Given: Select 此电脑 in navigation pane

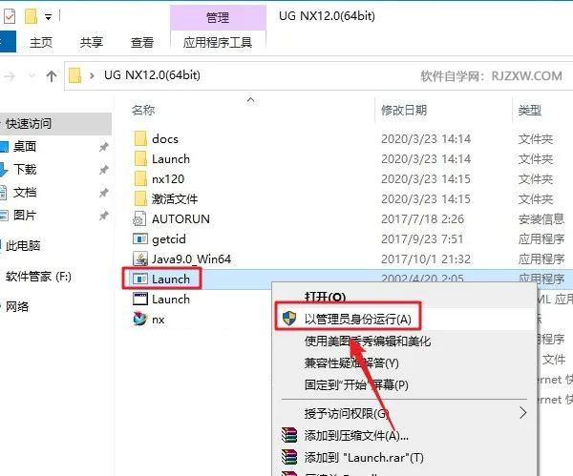Looking at the screenshot, I should [23, 246].
